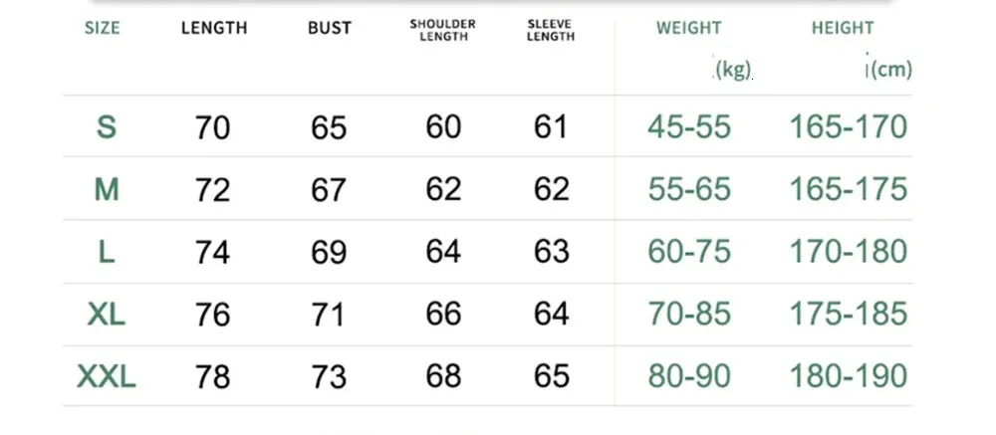Viewport: 996px width, 435px height.
Task: Click the BUST column header
Action: point(330,28)
